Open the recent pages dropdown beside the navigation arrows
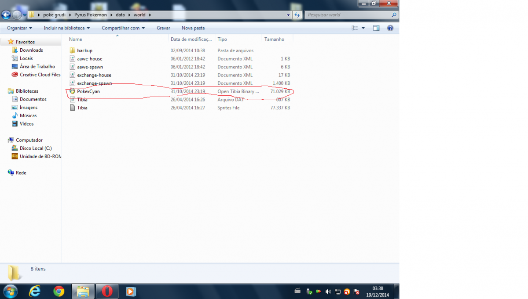This screenshot has height=299, width=528. (x=25, y=15)
